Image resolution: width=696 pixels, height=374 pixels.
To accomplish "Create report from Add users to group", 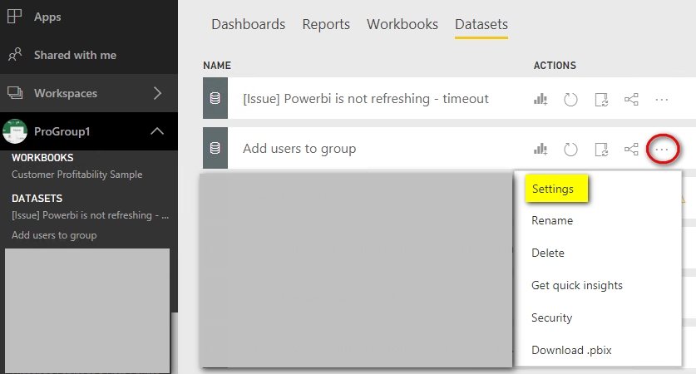I will tap(541, 149).
